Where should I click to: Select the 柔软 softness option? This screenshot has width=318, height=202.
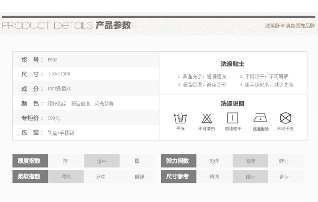coord(66,177)
